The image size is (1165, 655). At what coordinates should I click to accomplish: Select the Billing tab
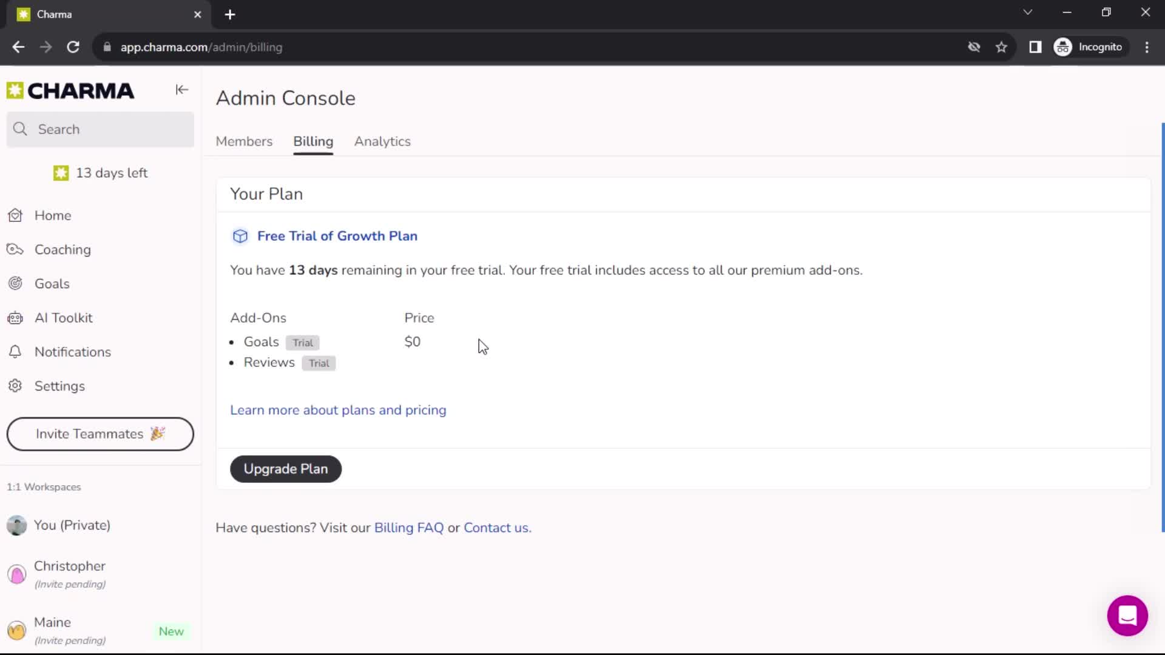[x=313, y=141]
